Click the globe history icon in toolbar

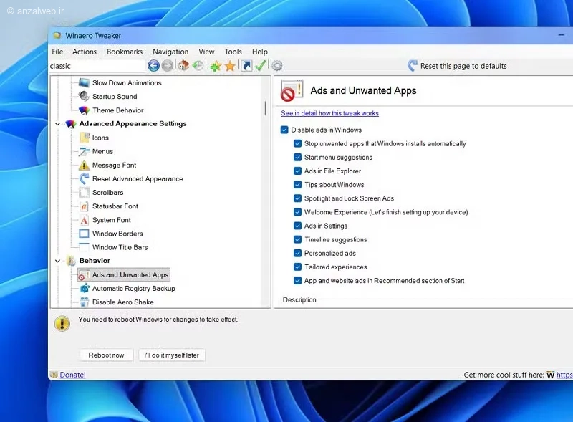pos(198,66)
